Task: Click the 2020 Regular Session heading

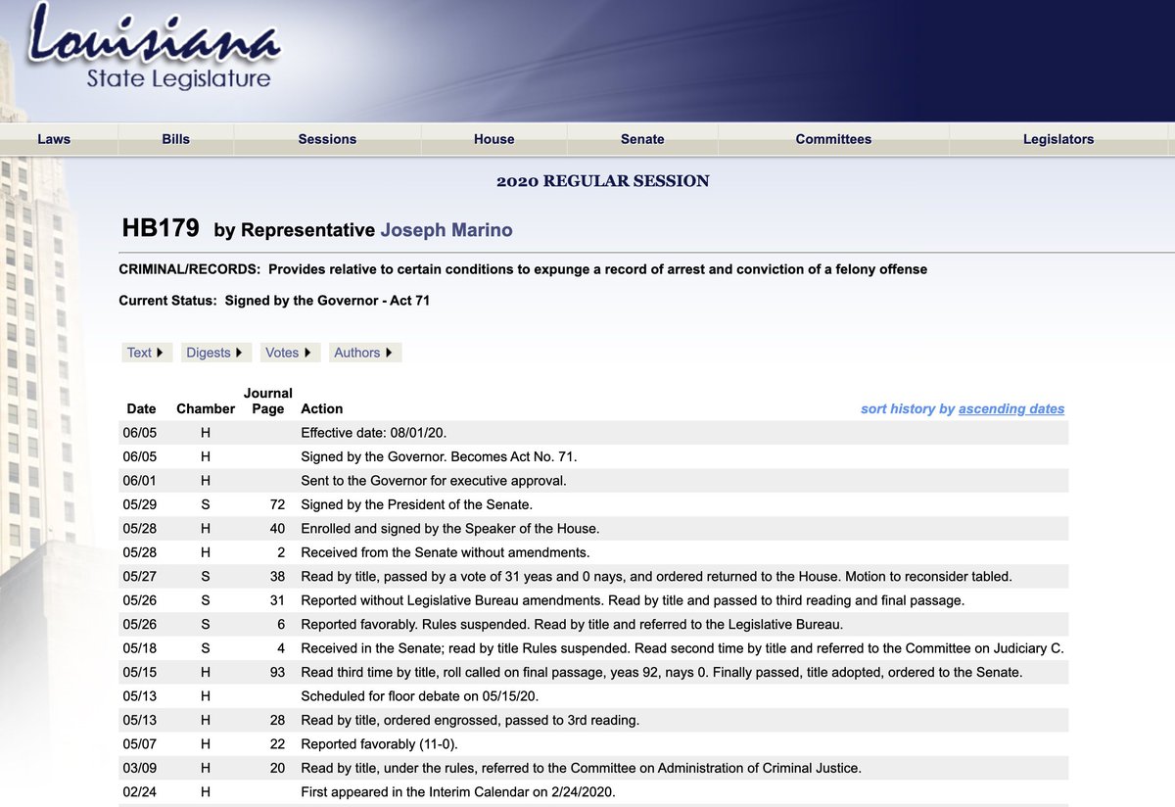Action: pos(602,181)
